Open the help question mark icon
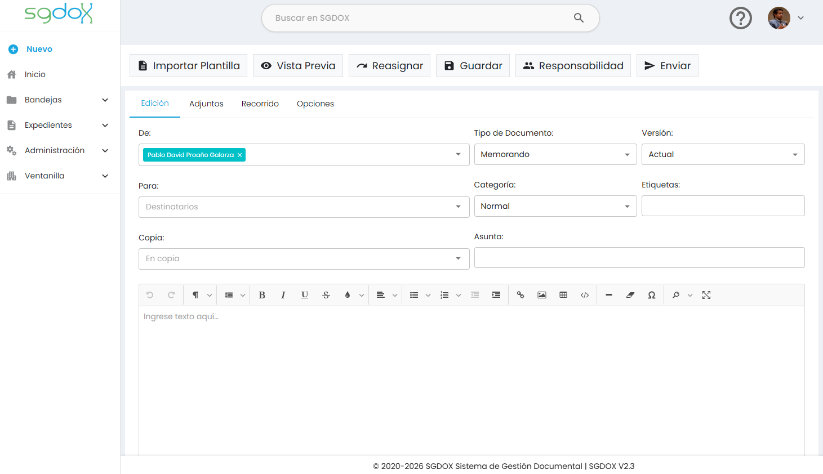 coord(741,18)
